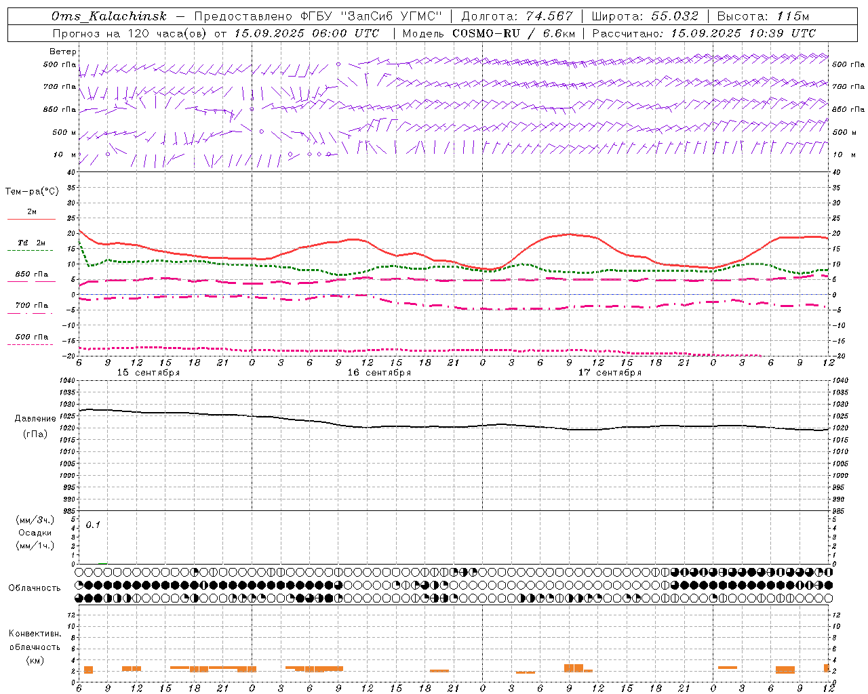The image size is (868, 694).
Task: Click the right-side '10 м' wind label
Action: tap(844, 155)
